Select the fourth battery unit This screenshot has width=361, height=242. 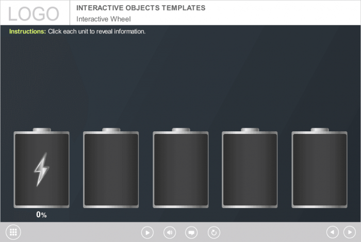(x=250, y=170)
